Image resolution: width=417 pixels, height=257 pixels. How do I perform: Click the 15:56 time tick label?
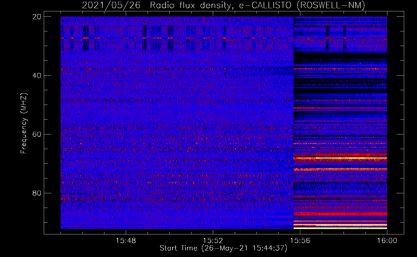tap(300, 241)
